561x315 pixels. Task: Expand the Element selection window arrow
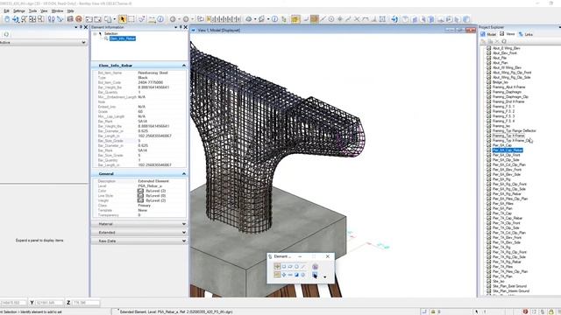325,277
